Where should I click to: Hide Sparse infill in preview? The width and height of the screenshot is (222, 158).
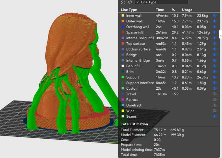click(x=214, y=33)
